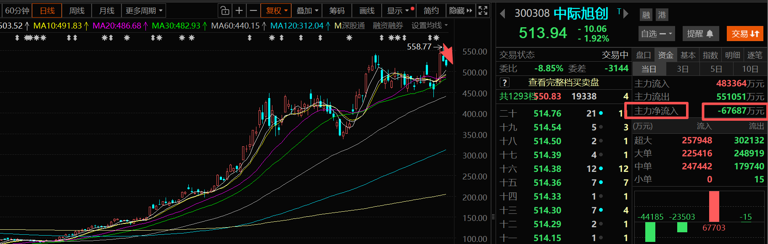Switch to the 周线 weekly chart
768x244 pixels.
point(77,10)
